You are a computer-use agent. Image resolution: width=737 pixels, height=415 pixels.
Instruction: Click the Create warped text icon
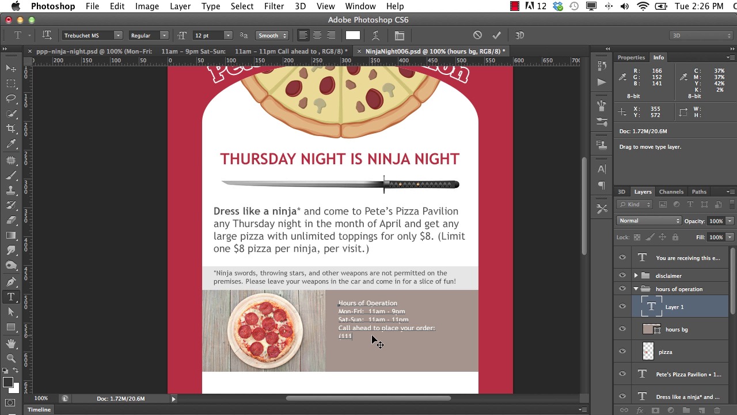click(375, 36)
